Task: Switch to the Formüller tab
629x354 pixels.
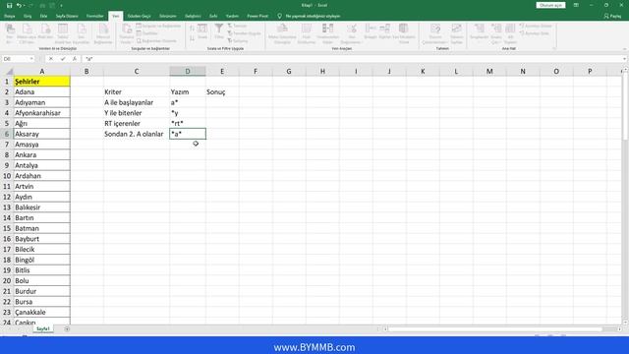Action: coord(95,16)
